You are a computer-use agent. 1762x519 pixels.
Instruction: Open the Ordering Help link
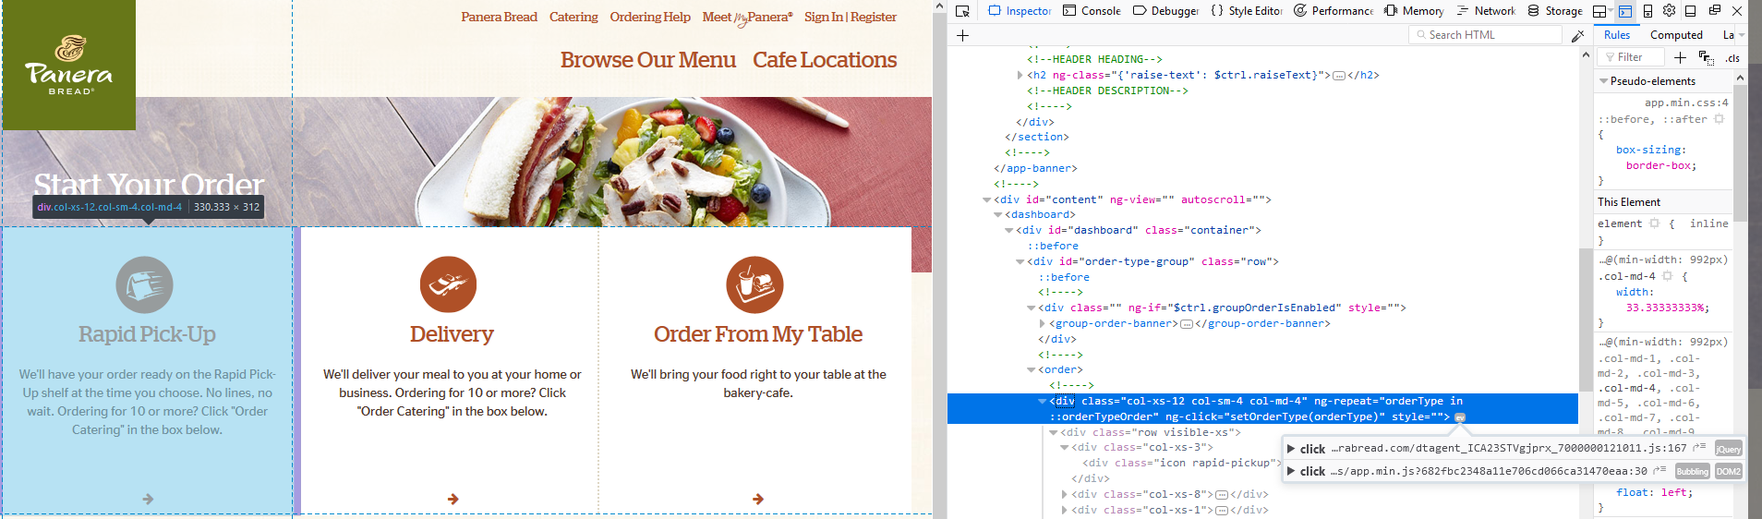click(x=650, y=17)
